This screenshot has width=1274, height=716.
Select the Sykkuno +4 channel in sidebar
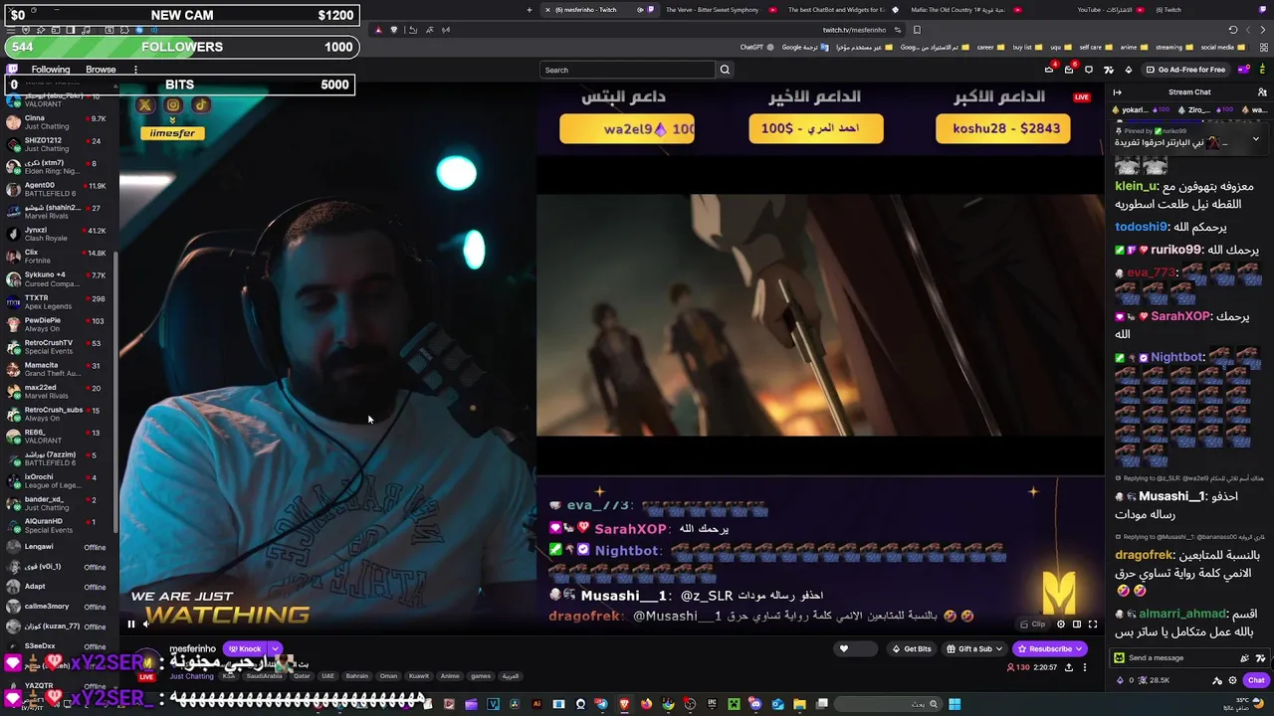click(58, 279)
